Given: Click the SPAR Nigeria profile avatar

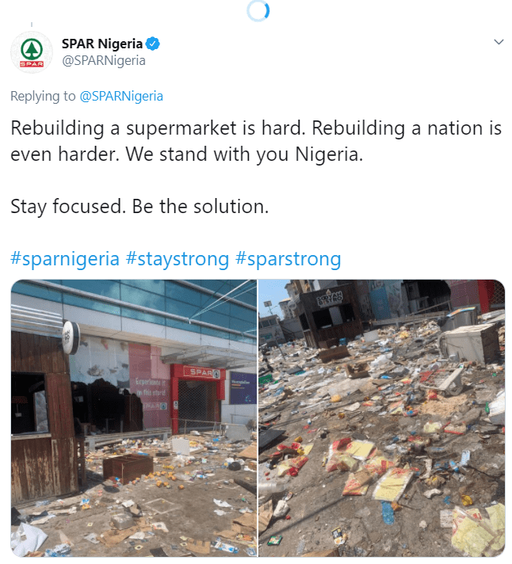Looking at the screenshot, I should pyautogui.click(x=32, y=53).
